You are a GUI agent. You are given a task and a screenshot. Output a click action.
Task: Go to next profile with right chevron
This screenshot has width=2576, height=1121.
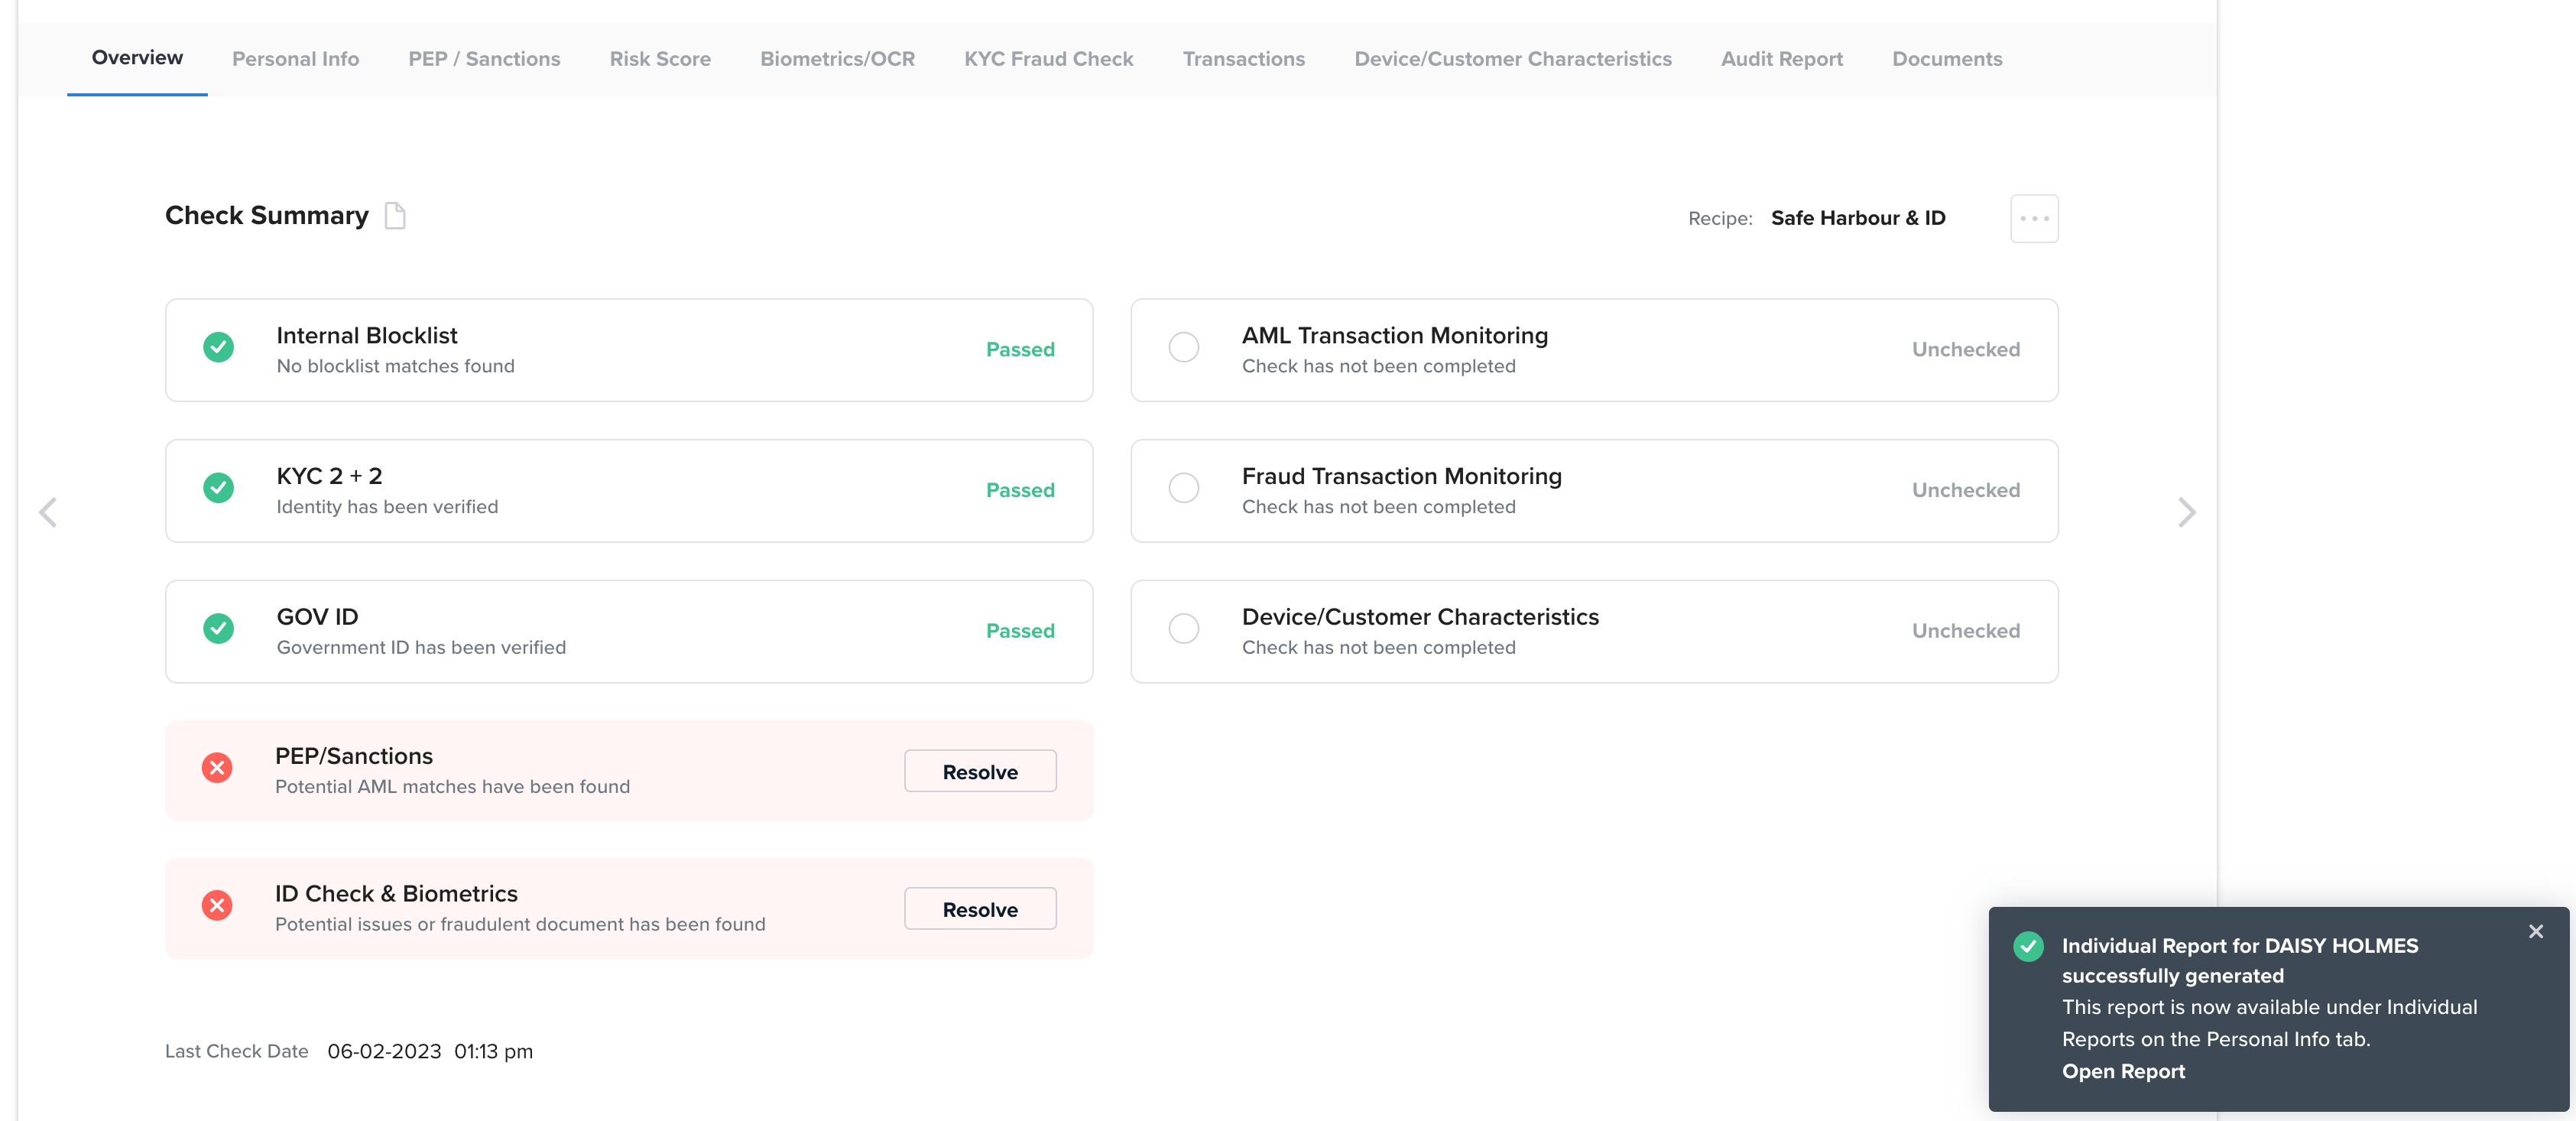point(2186,512)
